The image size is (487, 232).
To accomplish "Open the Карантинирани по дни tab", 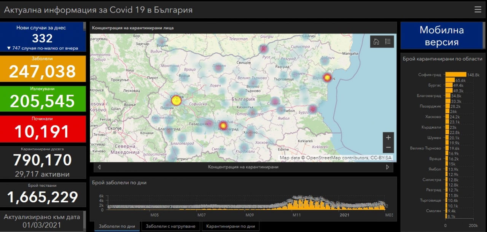I will pyautogui.click(x=231, y=226).
